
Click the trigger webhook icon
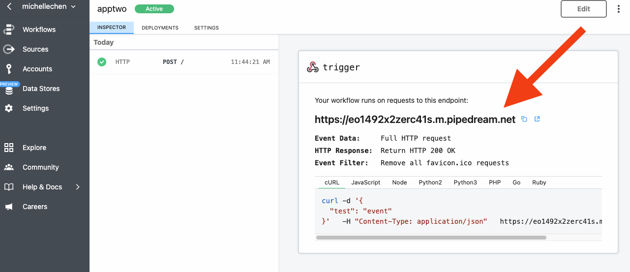(313, 67)
